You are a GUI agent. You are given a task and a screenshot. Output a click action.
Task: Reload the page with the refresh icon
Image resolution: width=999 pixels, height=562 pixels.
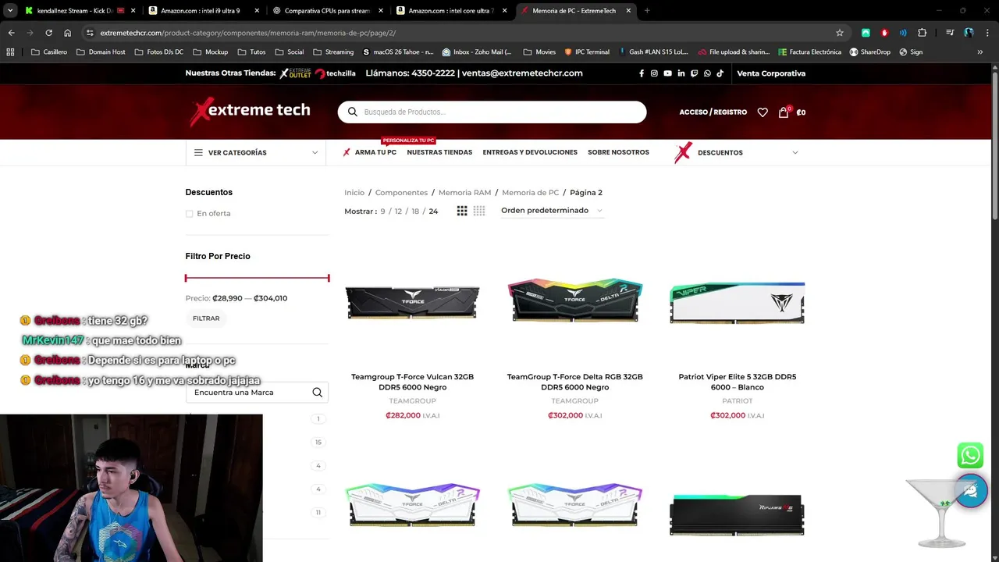[48, 33]
